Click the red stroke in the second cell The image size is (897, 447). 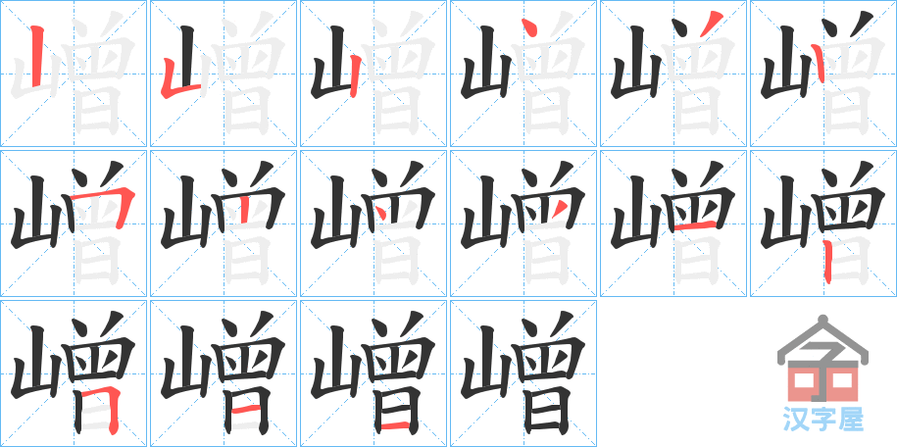pos(180,77)
